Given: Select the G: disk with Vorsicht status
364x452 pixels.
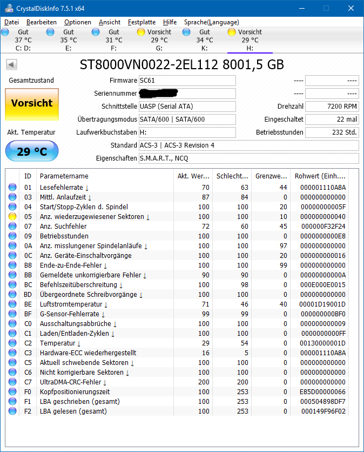Looking at the screenshot, I should [159, 40].
